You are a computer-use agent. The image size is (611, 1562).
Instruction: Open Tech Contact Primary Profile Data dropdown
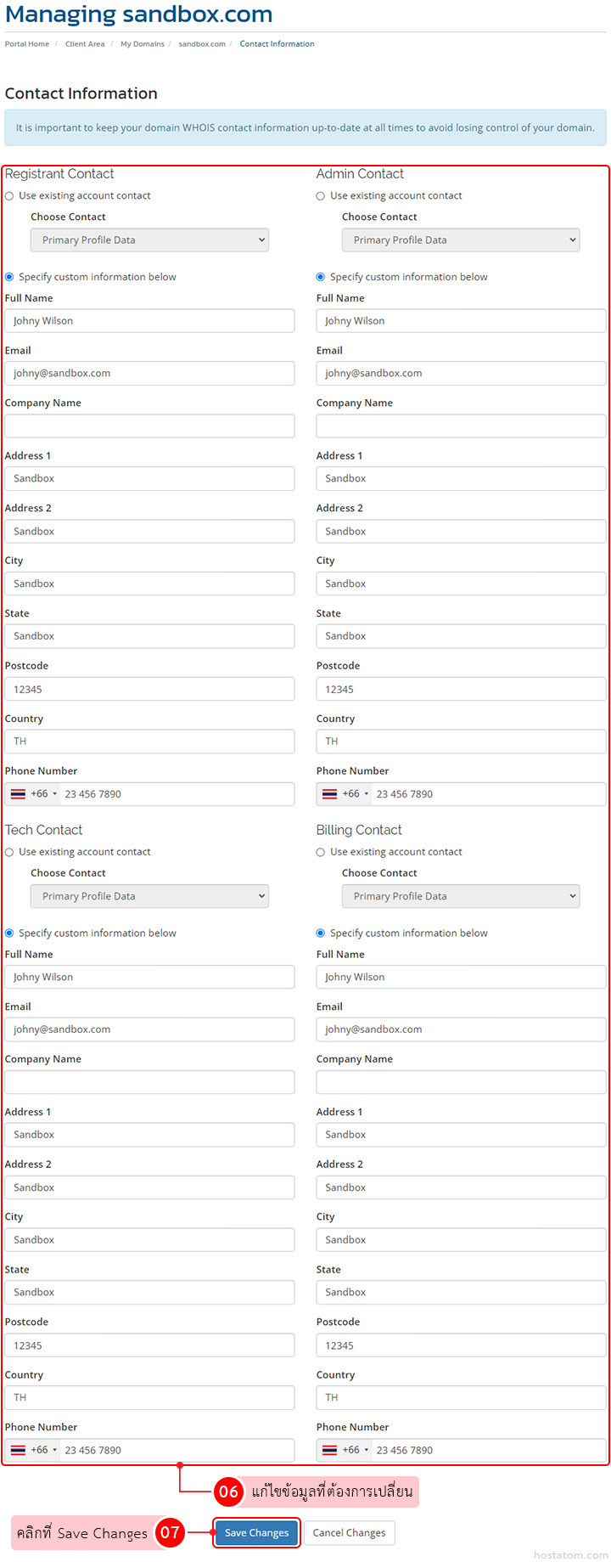tap(149, 896)
